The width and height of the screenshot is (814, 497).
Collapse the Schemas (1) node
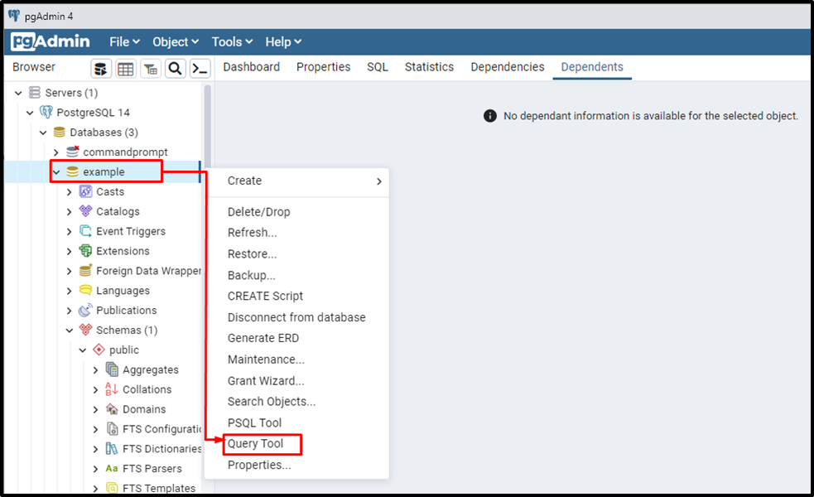[x=70, y=330]
